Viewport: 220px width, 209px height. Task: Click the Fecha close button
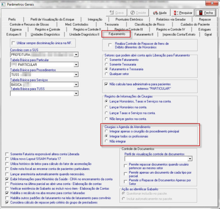tap(206, 13)
